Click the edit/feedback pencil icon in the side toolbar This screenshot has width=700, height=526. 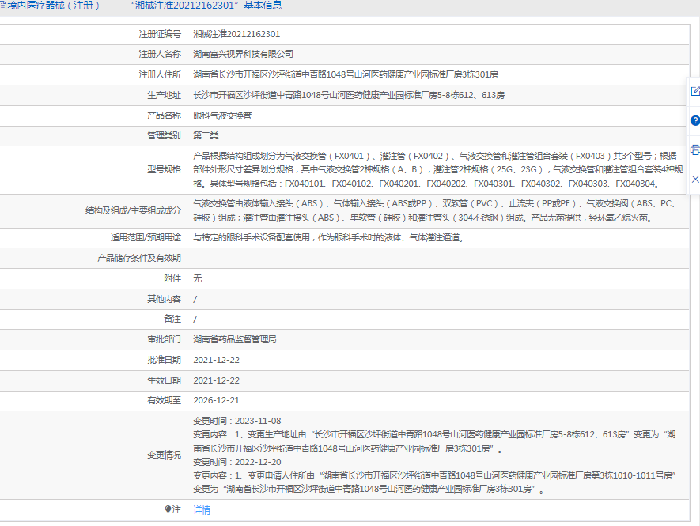click(x=694, y=91)
